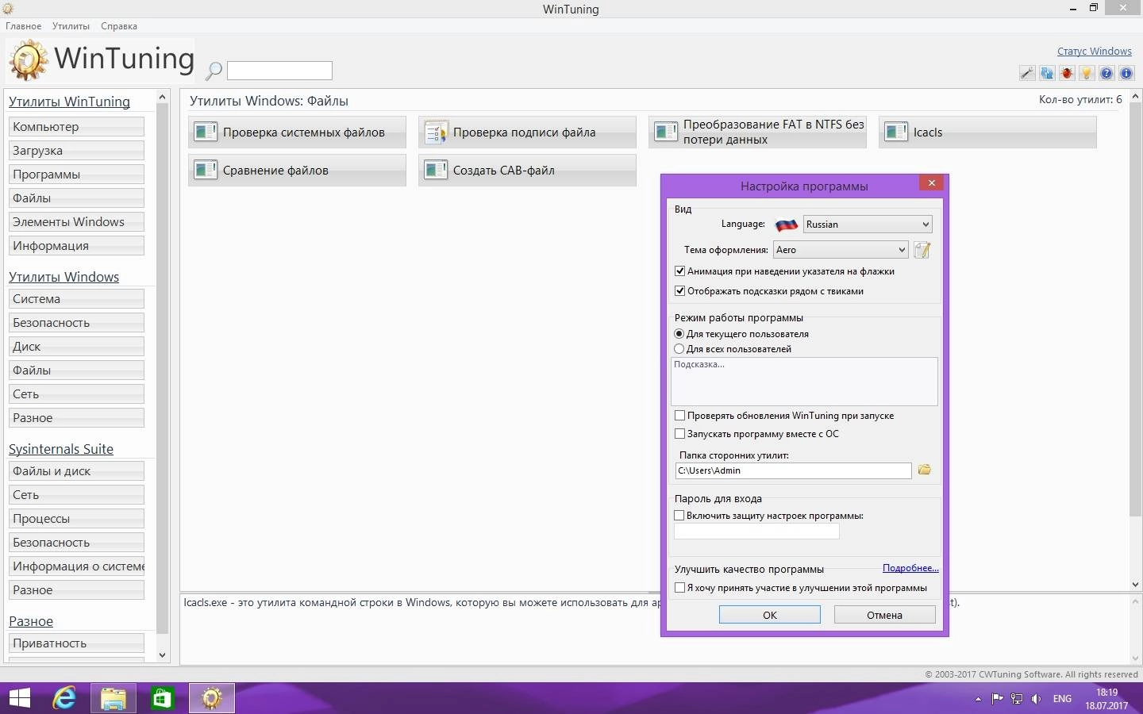Enable program settings password protection checkbox
The image size is (1143, 714).
(x=679, y=516)
